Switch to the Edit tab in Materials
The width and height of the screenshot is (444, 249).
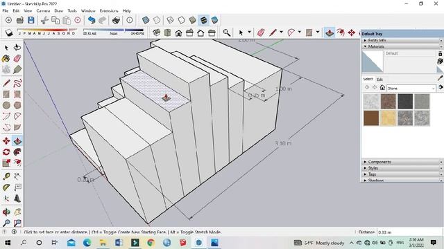pos(379,80)
